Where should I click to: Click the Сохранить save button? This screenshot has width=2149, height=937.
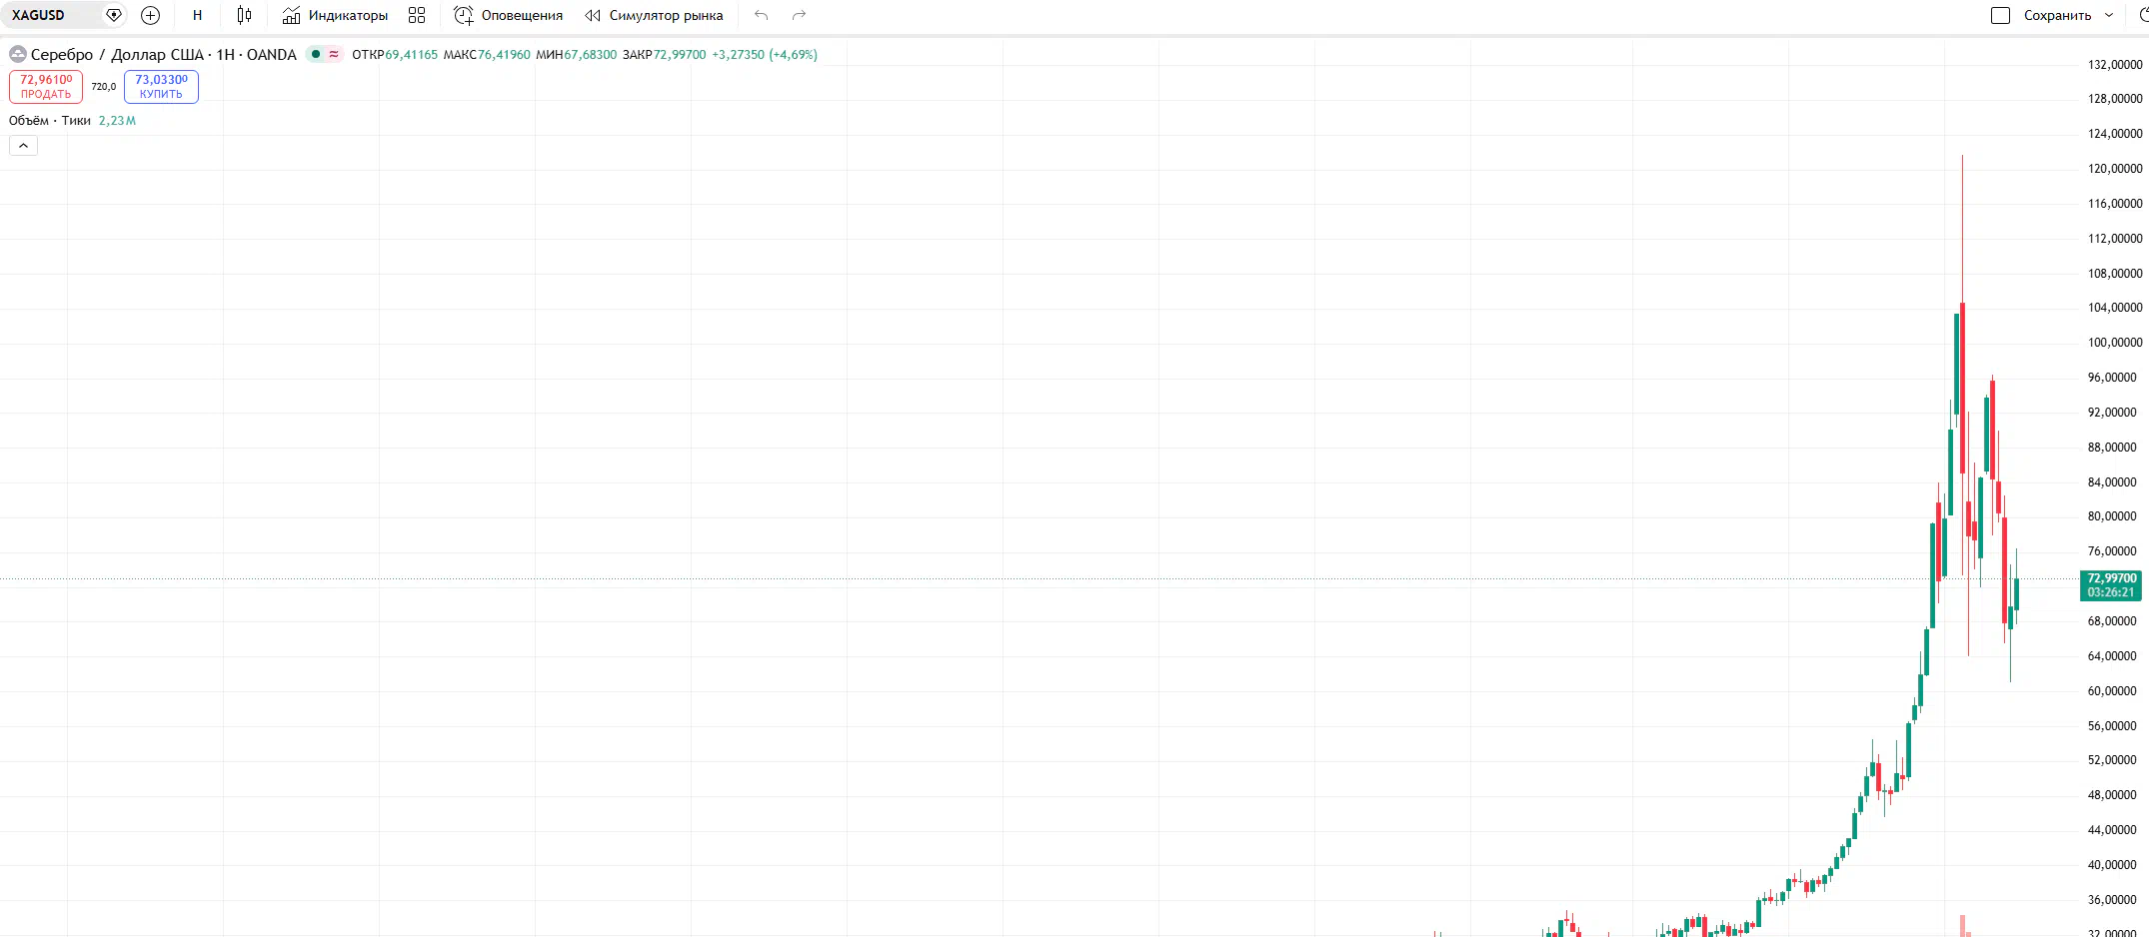[x=2057, y=15]
